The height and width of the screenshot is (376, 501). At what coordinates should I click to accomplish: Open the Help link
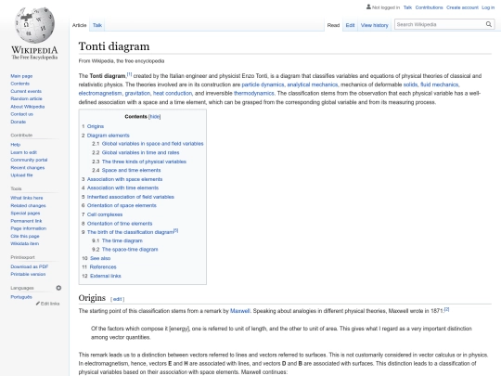(x=16, y=145)
